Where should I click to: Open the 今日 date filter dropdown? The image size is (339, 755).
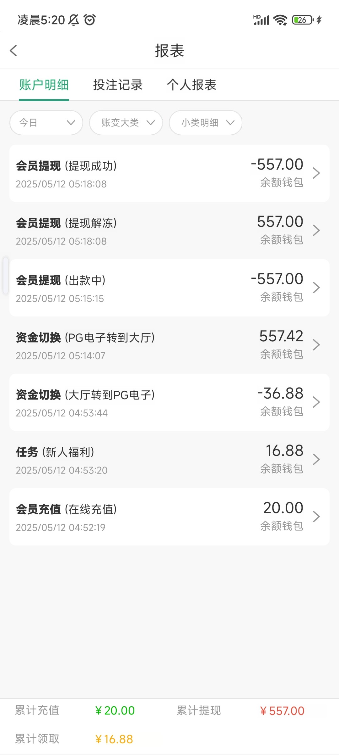click(46, 123)
